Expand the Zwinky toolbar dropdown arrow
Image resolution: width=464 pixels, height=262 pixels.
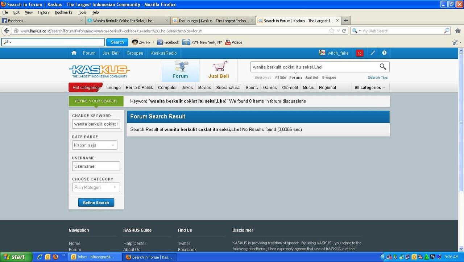[x=153, y=42]
